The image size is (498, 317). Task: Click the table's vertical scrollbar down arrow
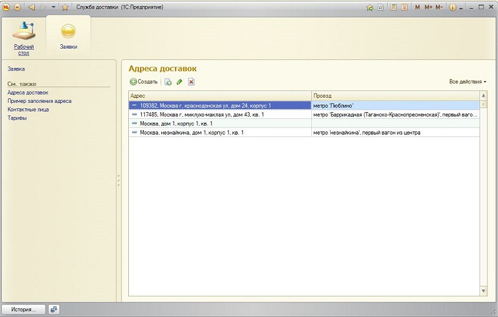484,291
